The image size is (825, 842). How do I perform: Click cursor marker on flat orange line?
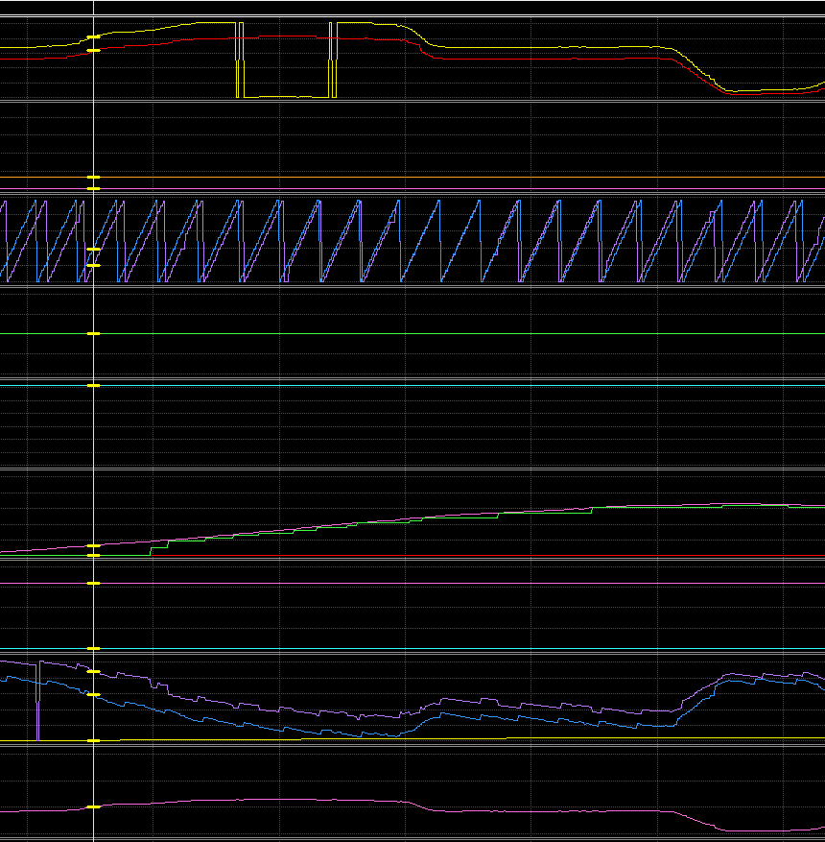point(93,178)
